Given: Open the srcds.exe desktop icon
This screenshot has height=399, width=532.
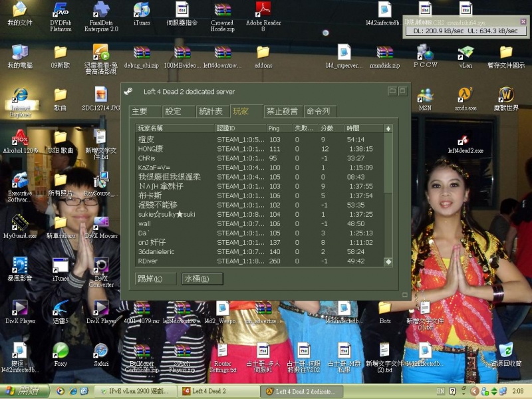Looking at the screenshot, I should click(465, 95).
